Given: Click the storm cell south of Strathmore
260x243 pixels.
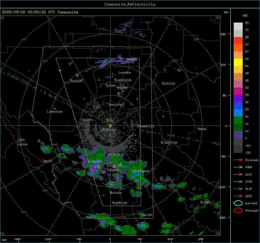Looking at the screenshot, I should 137,177.
